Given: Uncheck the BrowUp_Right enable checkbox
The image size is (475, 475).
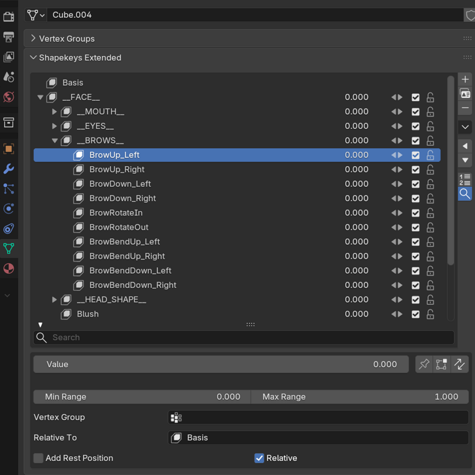Looking at the screenshot, I should [415, 170].
